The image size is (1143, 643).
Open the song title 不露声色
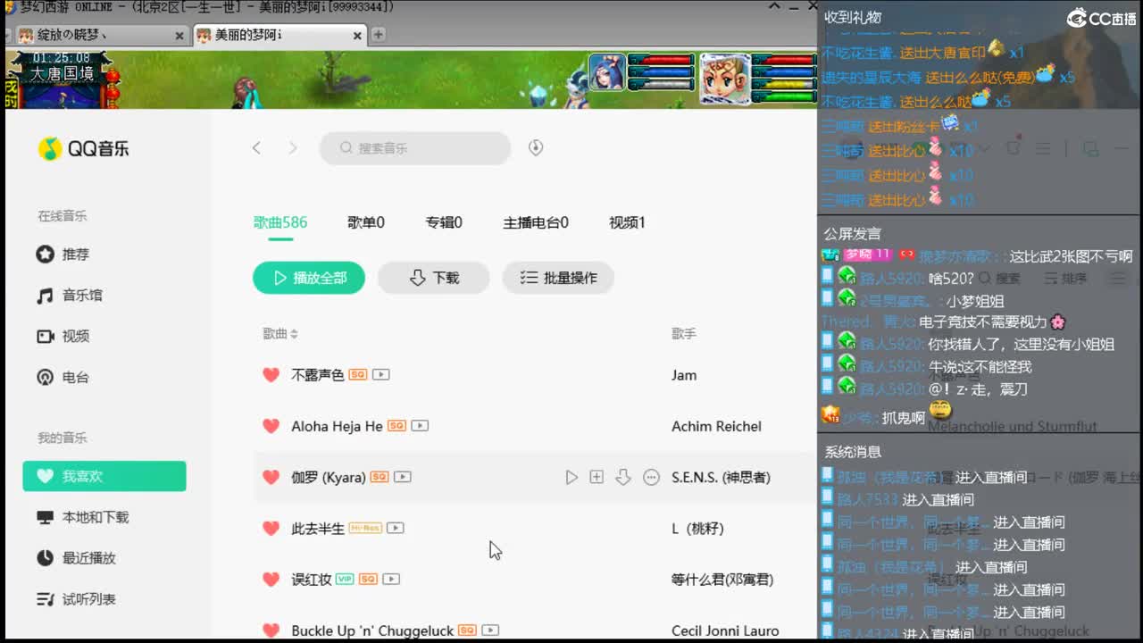[318, 375]
